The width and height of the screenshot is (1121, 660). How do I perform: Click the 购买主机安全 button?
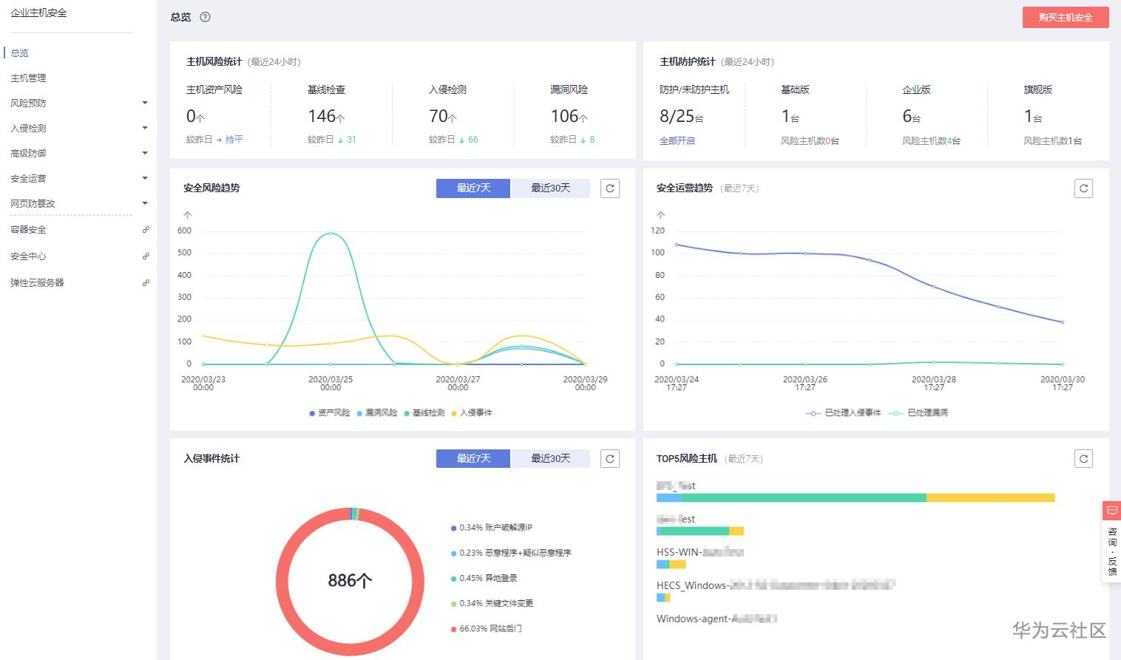pyautogui.click(x=1066, y=18)
